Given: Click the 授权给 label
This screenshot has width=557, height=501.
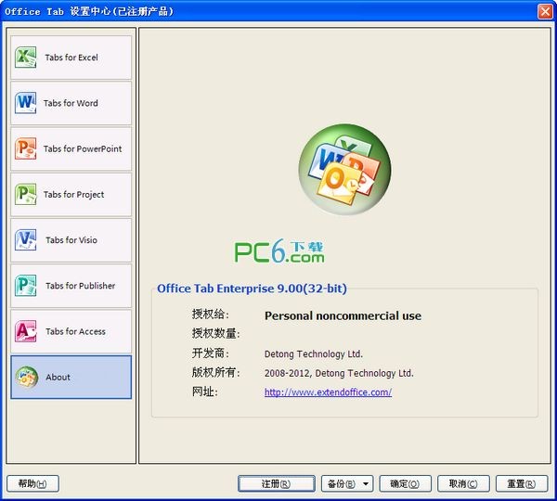Looking at the screenshot, I should point(211,314).
